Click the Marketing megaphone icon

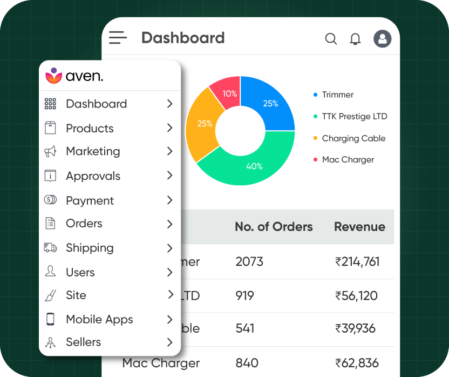pos(50,152)
